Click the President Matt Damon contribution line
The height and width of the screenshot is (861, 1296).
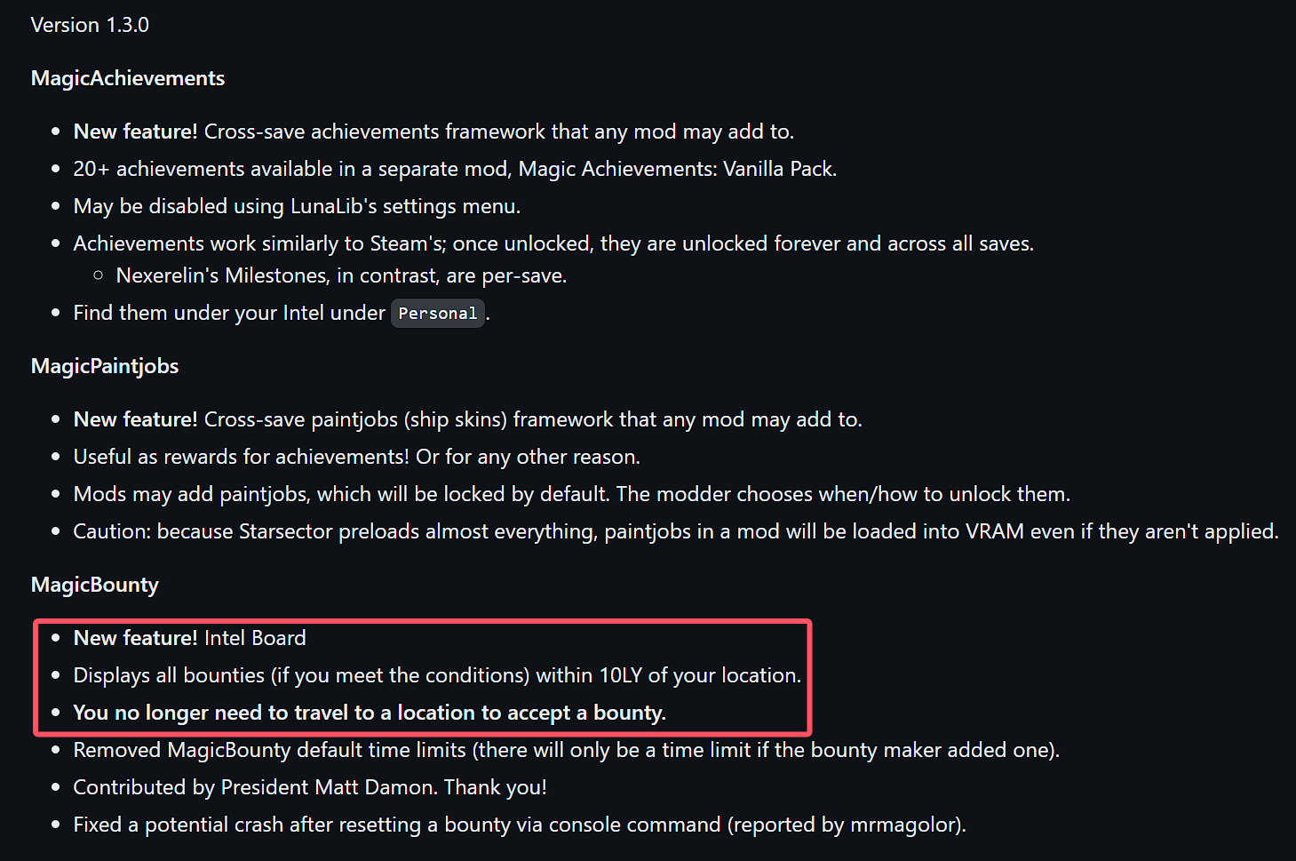click(x=310, y=787)
